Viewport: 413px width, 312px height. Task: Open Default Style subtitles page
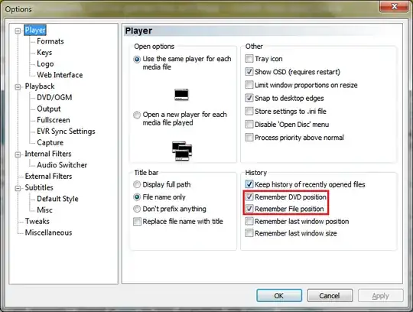click(57, 199)
